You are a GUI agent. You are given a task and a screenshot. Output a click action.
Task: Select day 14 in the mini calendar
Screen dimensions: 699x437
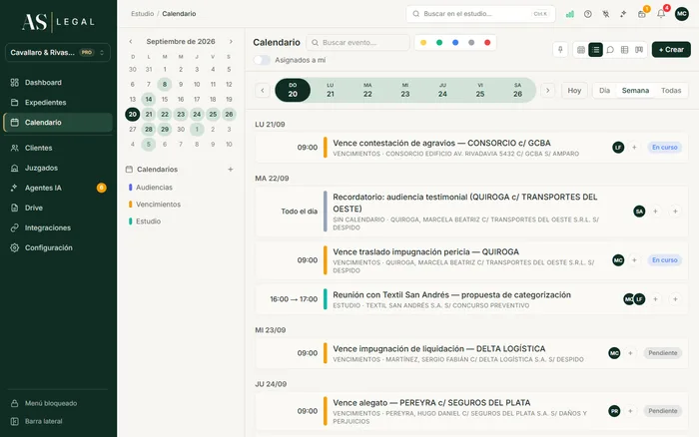click(x=149, y=100)
